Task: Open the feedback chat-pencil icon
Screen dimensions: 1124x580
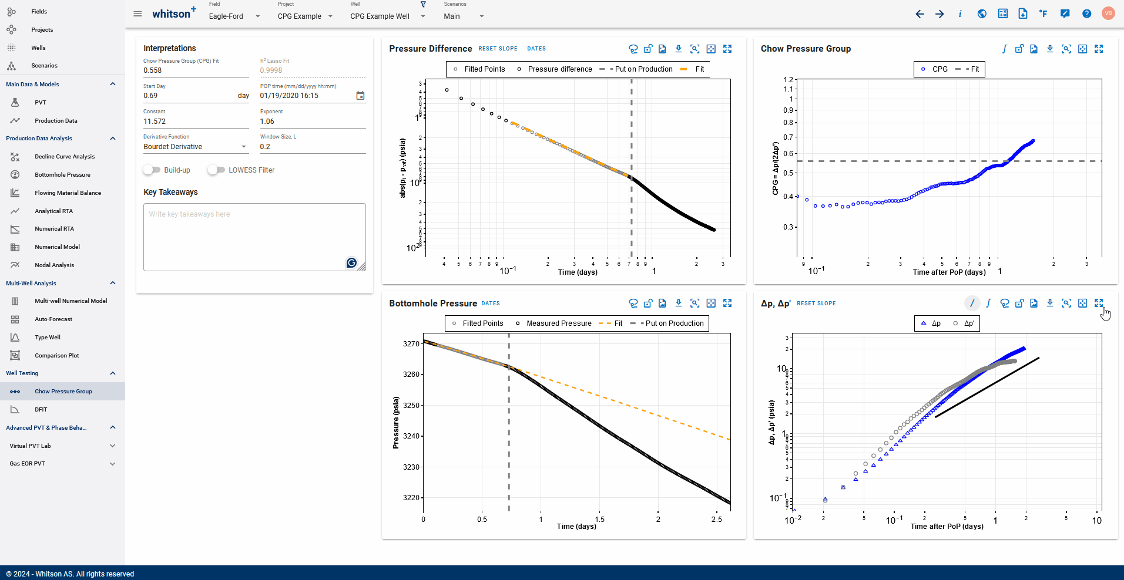Action: [1065, 14]
